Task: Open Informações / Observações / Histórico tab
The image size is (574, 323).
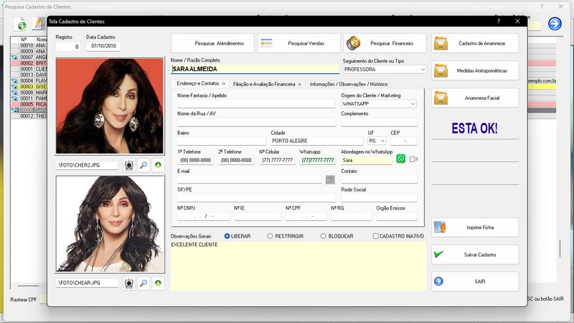Action: tap(348, 84)
